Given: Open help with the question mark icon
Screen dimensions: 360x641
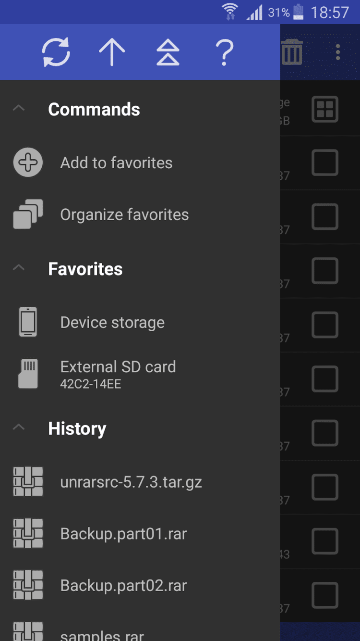Looking at the screenshot, I should [224, 51].
